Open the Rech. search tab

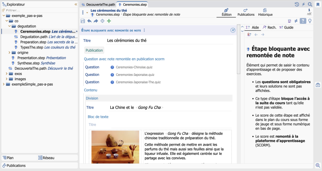(x=269, y=27)
